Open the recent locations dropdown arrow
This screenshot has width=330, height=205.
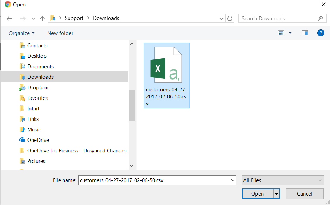point(33,19)
